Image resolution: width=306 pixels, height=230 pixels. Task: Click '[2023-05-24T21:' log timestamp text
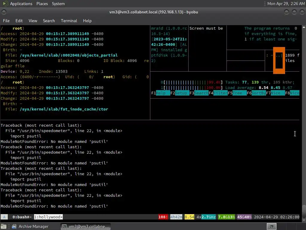coord(169,39)
